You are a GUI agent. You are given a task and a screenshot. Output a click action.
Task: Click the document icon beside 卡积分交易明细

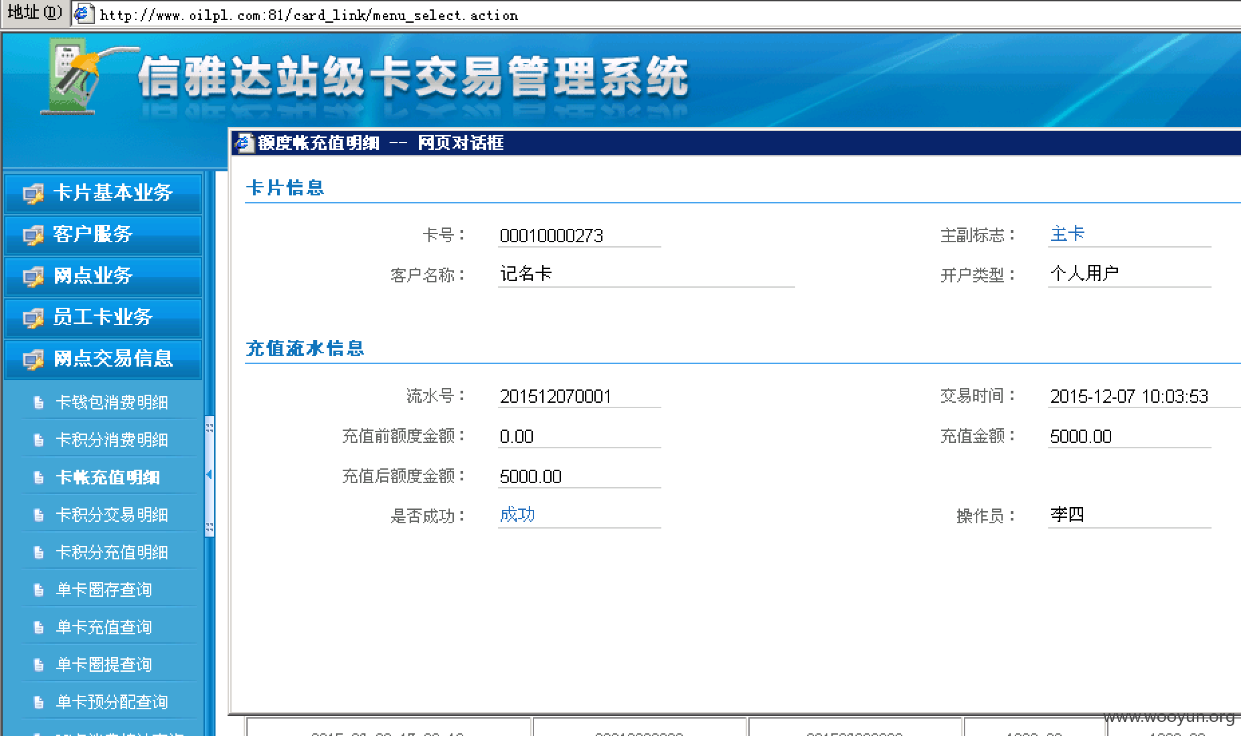click(39, 515)
